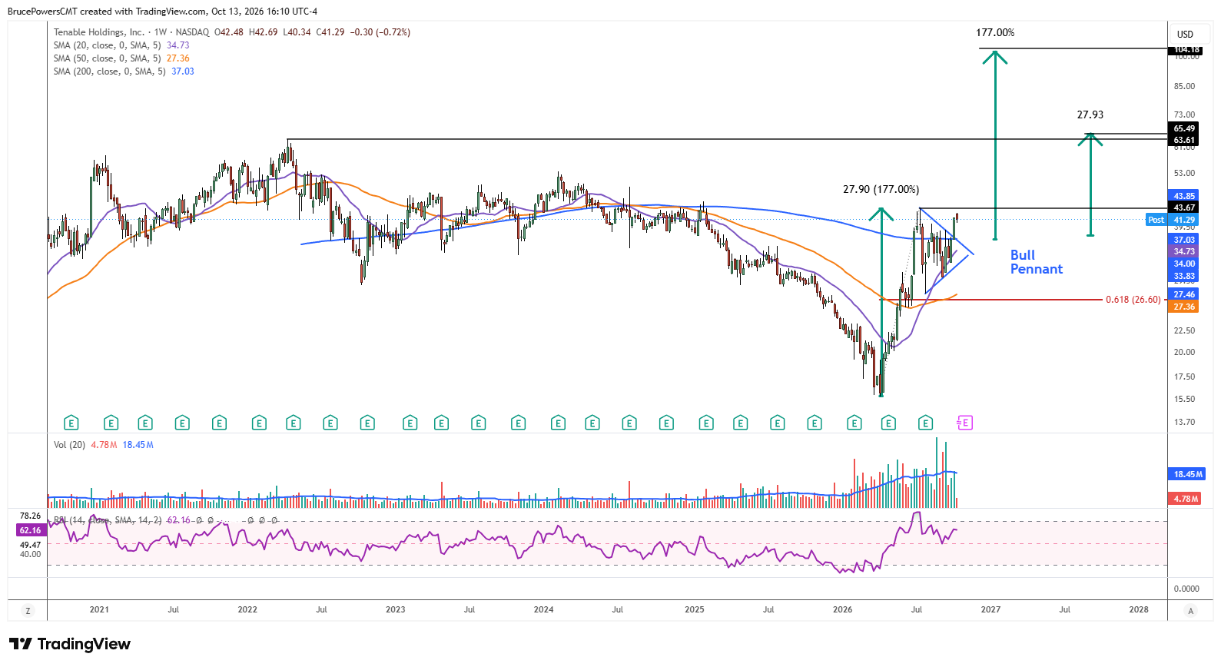Select the Bull Pennant annotation text
The image size is (1221, 667).
click(1036, 262)
